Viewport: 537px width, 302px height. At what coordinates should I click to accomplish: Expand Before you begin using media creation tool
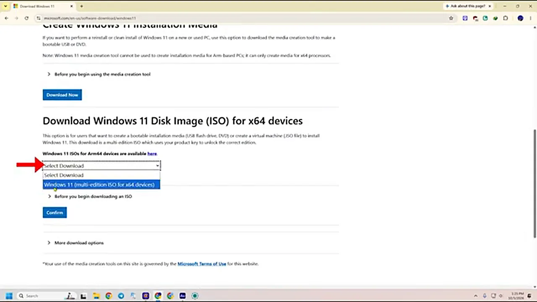pyautogui.click(x=99, y=74)
